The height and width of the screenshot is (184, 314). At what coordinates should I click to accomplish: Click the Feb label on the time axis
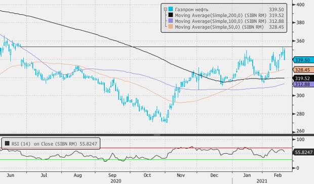point(278,175)
